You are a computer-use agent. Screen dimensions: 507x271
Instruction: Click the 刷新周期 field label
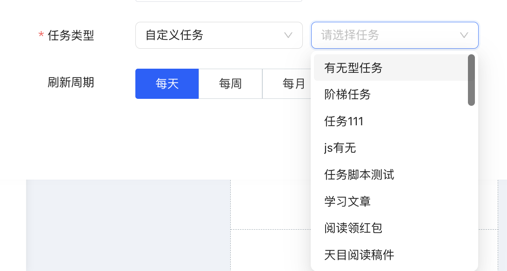pos(71,83)
